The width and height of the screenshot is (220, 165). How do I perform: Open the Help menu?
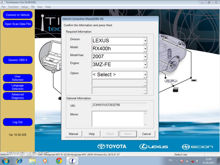coord(48,7)
